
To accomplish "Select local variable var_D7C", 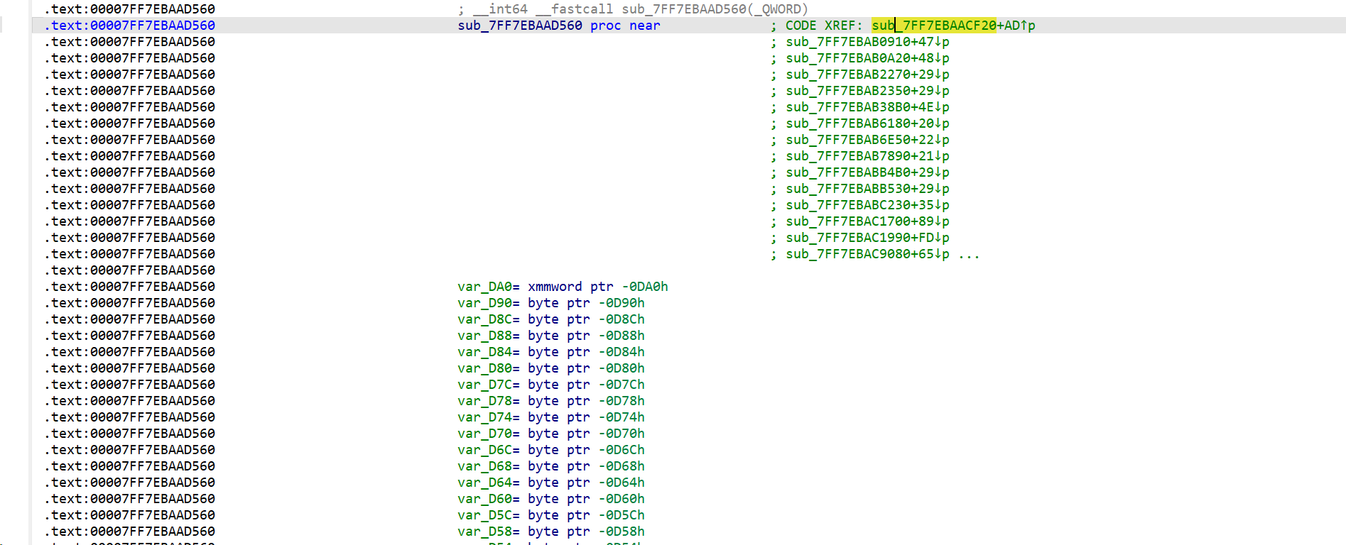I will [x=484, y=385].
